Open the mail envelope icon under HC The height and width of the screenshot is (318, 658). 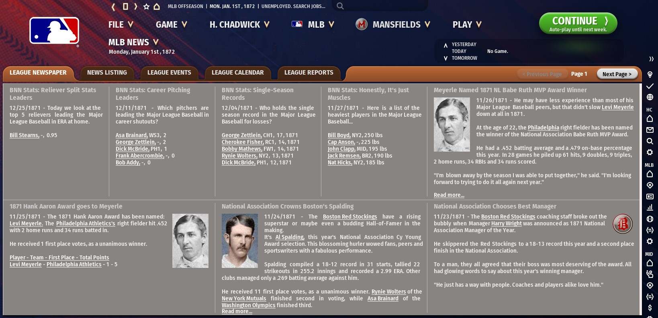(x=650, y=130)
